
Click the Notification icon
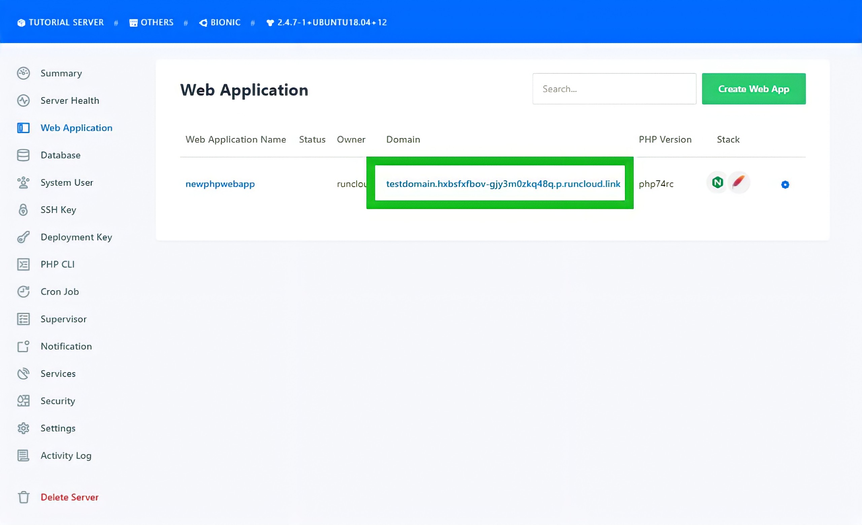click(24, 346)
